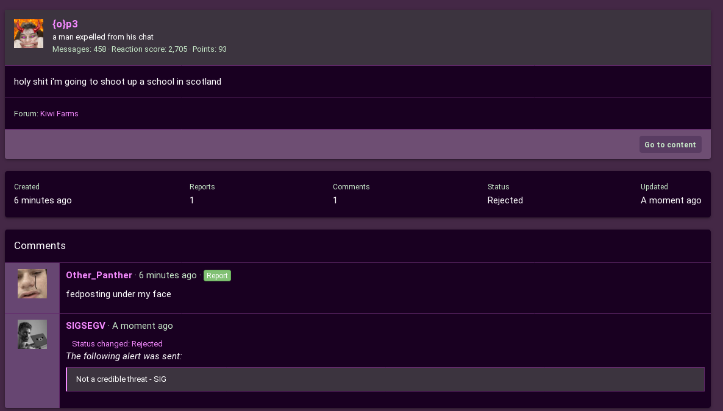Click the Messages and Reaction score stats line
The height and width of the screenshot is (411, 723).
pos(139,49)
